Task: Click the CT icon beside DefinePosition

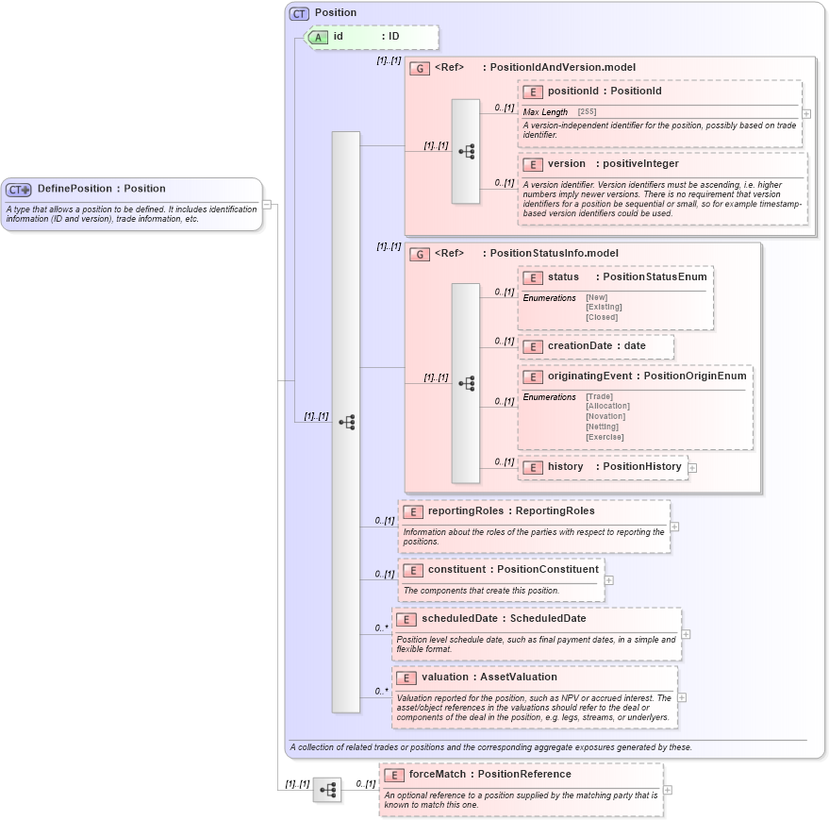Action: [17, 189]
